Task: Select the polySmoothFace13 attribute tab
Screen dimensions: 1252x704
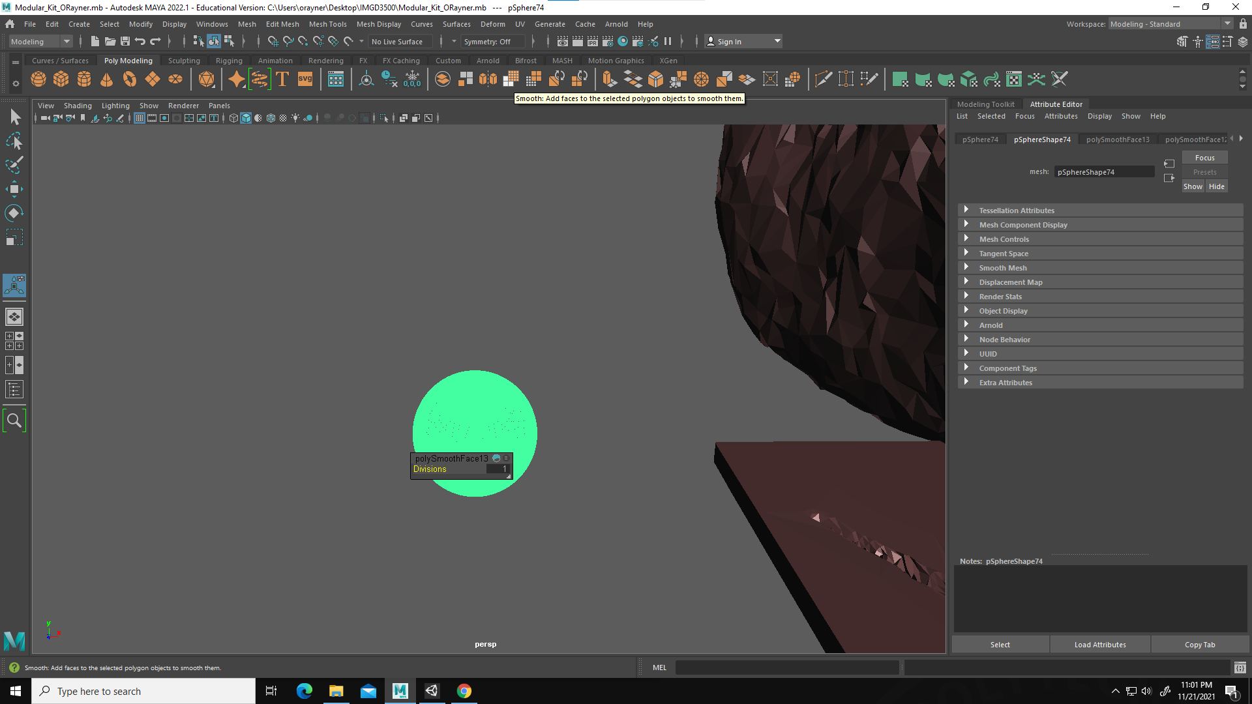Action: click(1118, 139)
